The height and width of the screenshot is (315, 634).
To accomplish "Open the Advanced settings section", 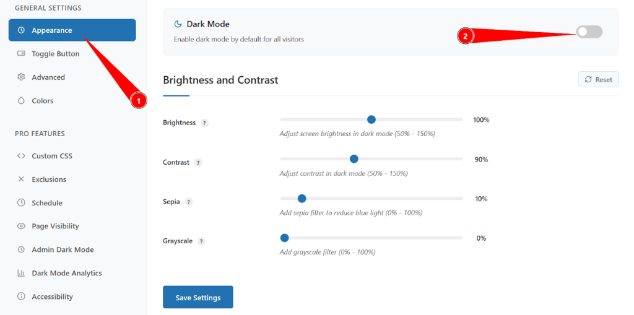I will pos(48,77).
